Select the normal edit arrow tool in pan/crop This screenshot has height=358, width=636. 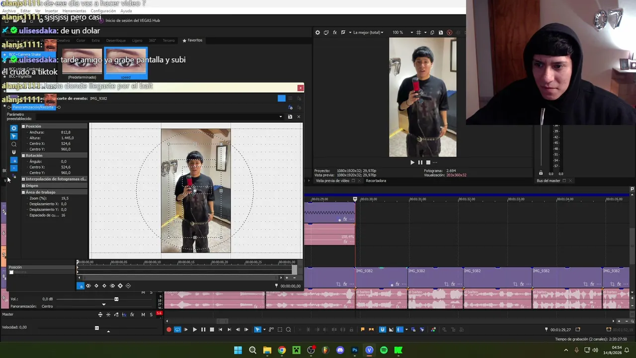click(x=14, y=136)
